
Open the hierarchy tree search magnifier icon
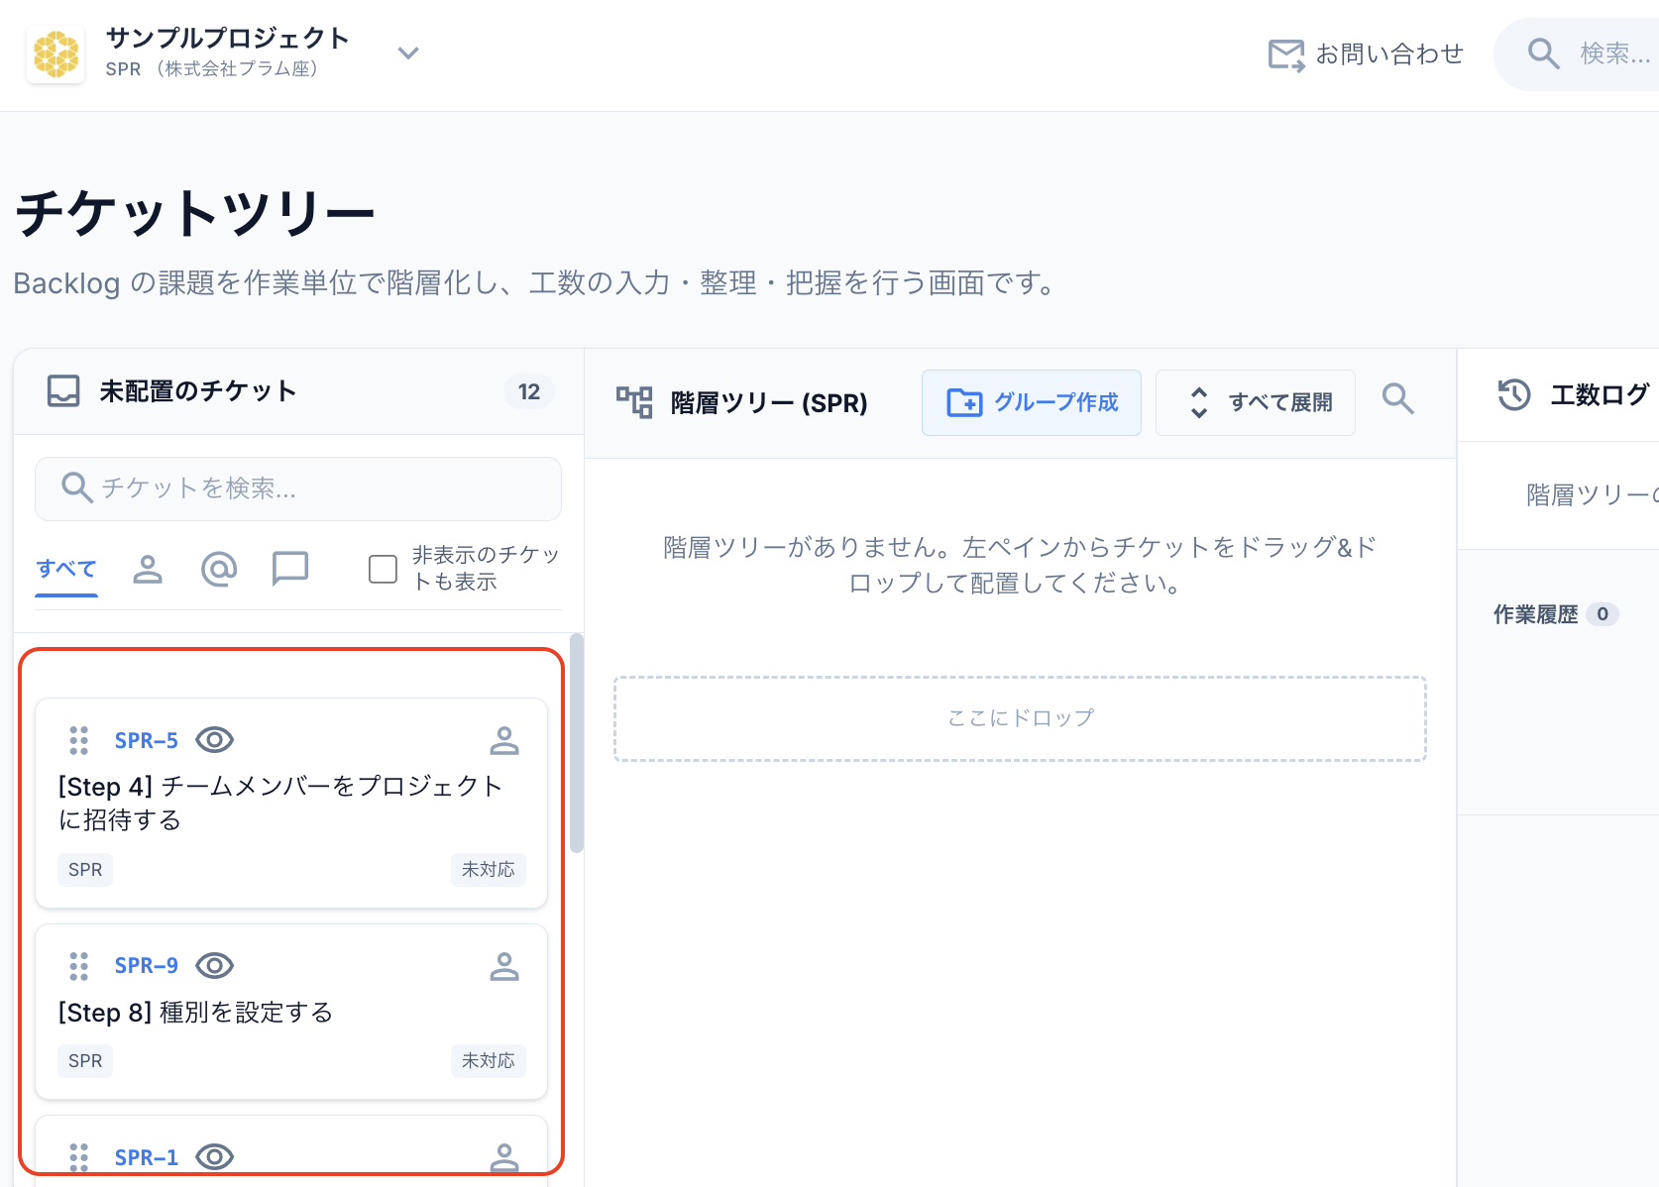[1397, 399]
